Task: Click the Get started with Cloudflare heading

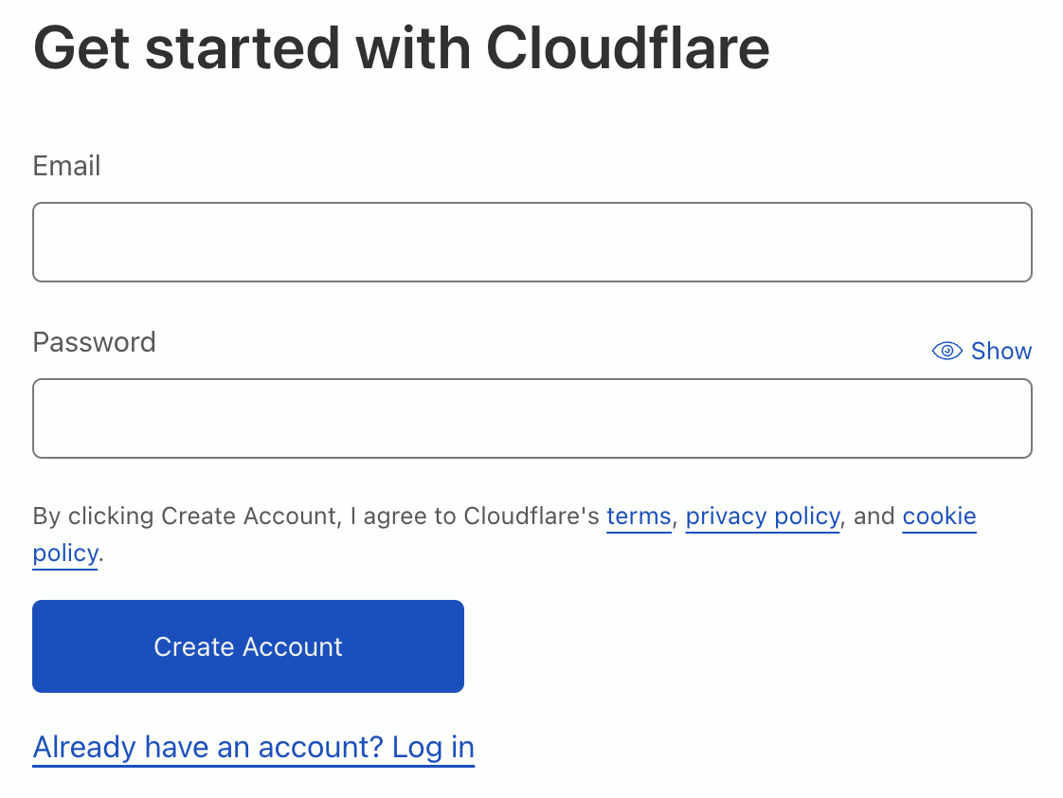Action: click(401, 46)
